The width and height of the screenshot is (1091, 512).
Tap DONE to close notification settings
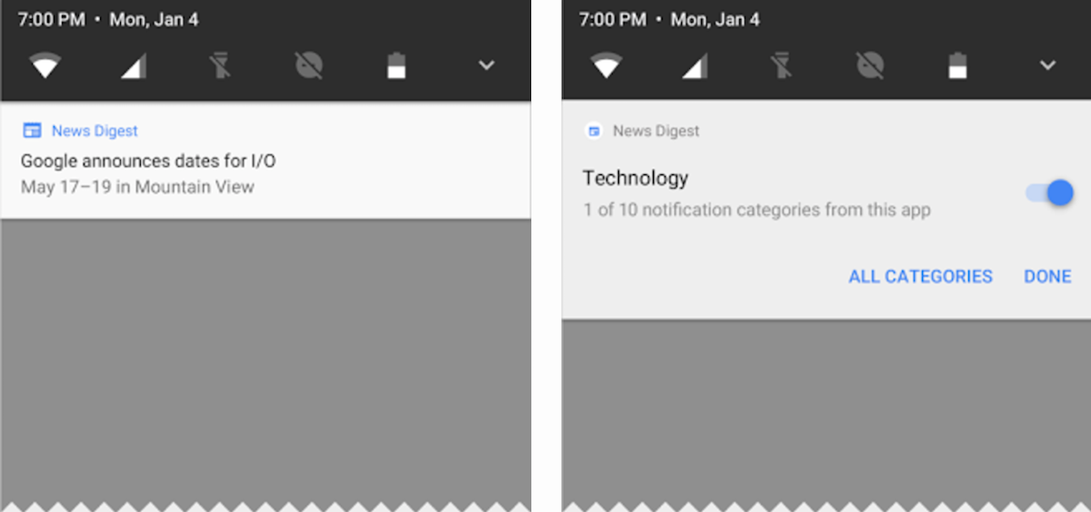1047,277
